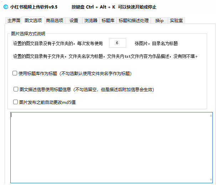The height and width of the screenshot is (185, 216).
Task: Open the 标题和描述处理 tab
Action: coord(134,21)
